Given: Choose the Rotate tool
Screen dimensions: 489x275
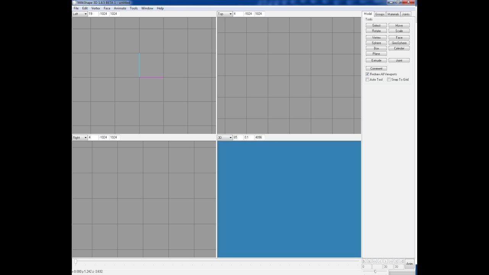Looking at the screenshot, I should point(376,31).
